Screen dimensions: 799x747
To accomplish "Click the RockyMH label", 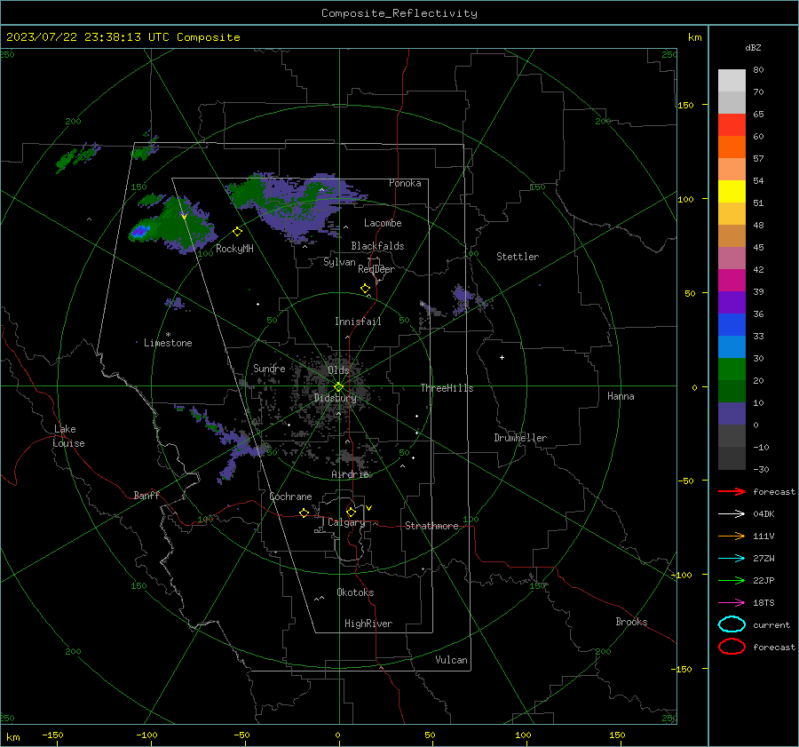I will point(234,249).
